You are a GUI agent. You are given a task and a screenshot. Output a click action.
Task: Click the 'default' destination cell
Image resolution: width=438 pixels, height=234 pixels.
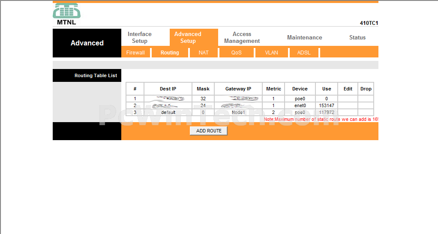click(168, 113)
